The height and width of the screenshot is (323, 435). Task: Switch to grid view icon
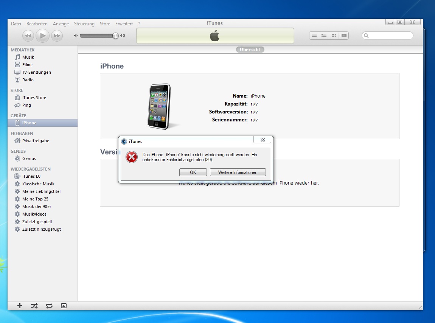pyautogui.click(x=334, y=36)
